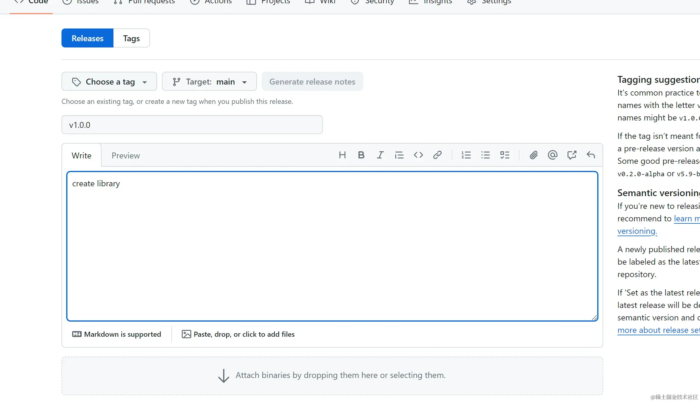Screen dimensions: 700x402
Task: Mention a user with the @ icon
Action: pyautogui.click(x=552, y=155)
